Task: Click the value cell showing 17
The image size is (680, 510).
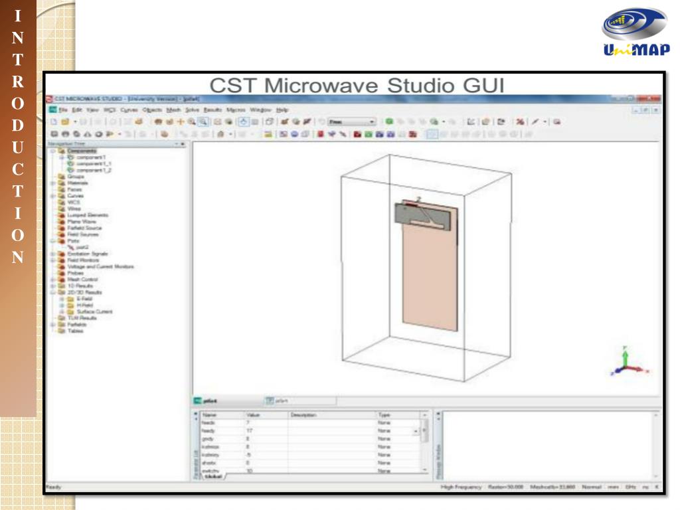Action: [266, 431]
